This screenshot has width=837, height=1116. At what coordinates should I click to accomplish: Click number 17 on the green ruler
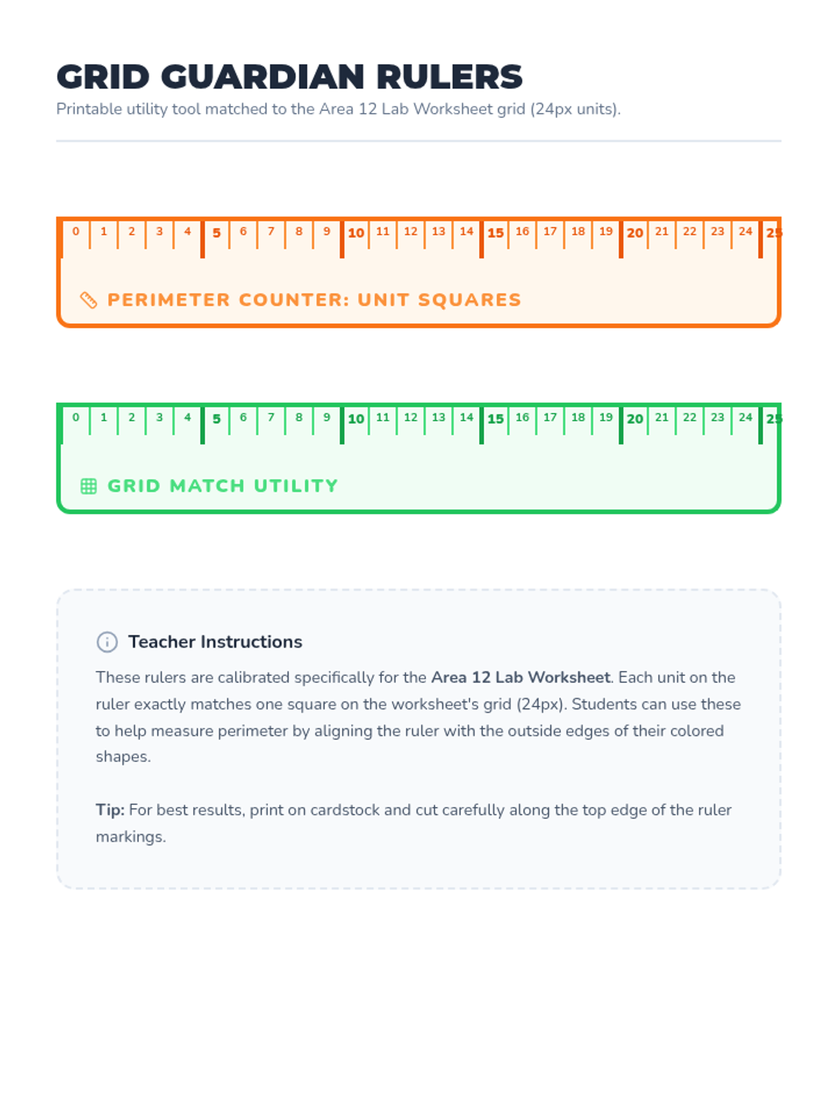550,417
